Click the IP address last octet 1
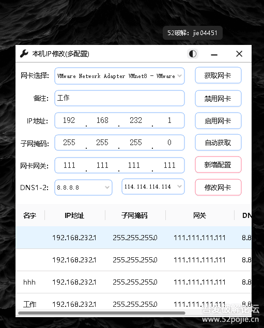The width and height of the screenshot is (264, 328). coord(169,120)
